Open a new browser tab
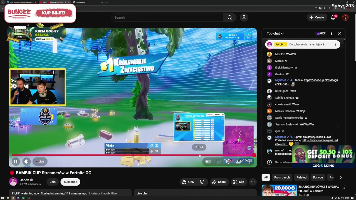356x200 pixels. [x=107, y=2]
